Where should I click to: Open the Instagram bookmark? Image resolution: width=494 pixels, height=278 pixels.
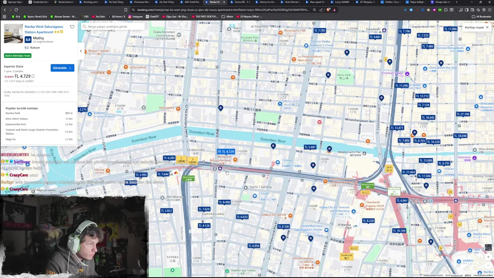point(135,17)
